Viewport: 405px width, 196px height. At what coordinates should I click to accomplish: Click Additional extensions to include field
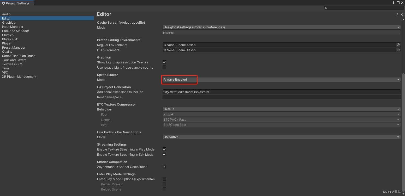click(x=281, y=92)
